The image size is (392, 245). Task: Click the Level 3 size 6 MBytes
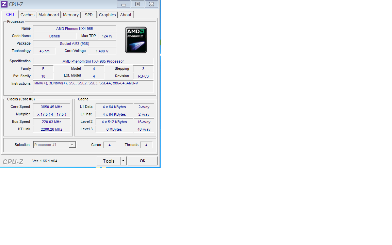tap(114, 130)
